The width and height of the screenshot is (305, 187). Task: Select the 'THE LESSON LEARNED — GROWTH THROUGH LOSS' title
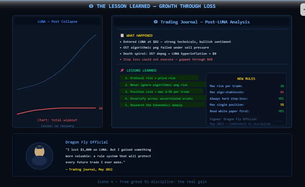click(156, 6)
